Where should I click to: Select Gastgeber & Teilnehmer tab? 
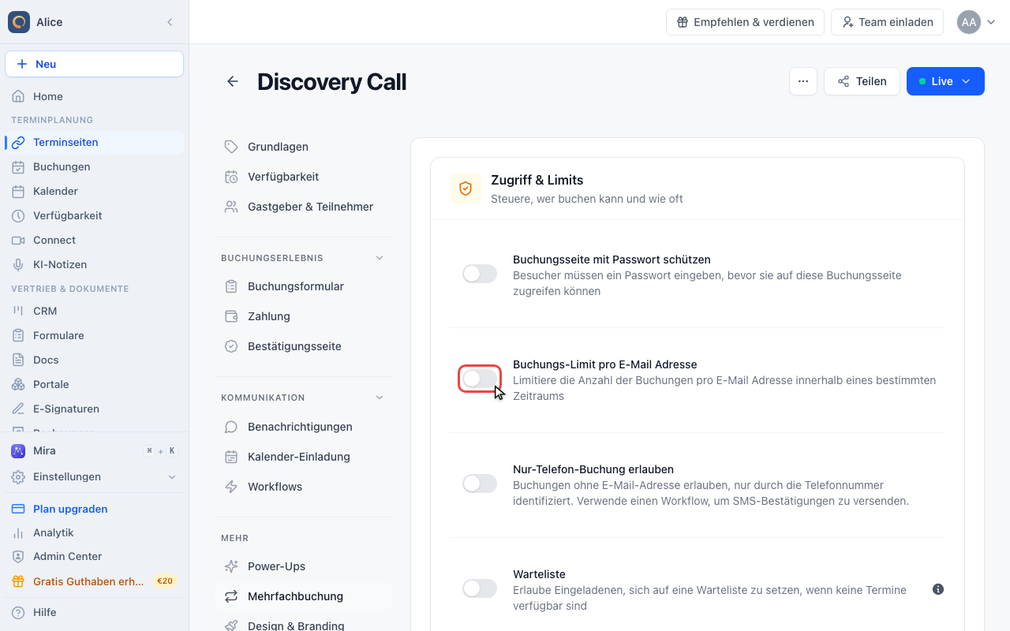click(303, 207)
